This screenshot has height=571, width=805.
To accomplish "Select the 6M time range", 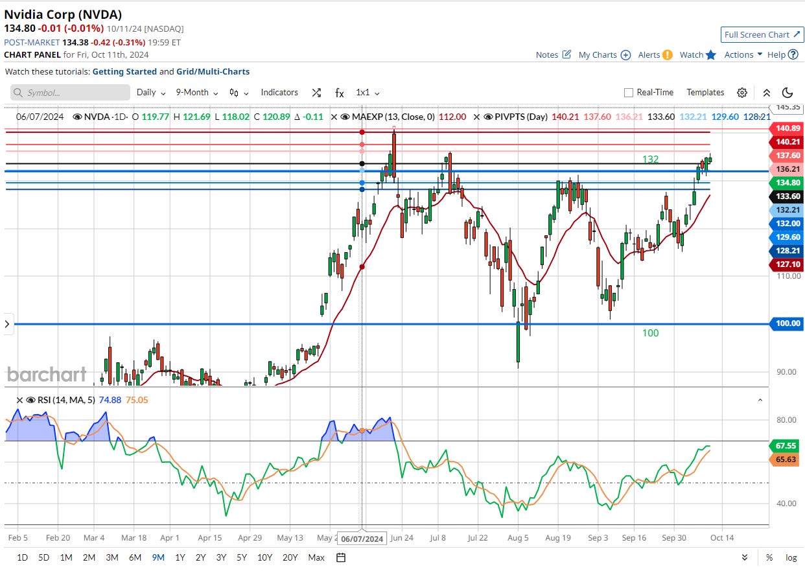I will (135, 557).
